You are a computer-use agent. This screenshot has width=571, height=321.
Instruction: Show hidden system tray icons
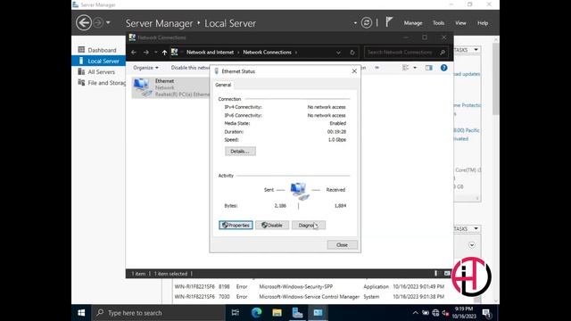pyautogui.click(x=415, y=313)
